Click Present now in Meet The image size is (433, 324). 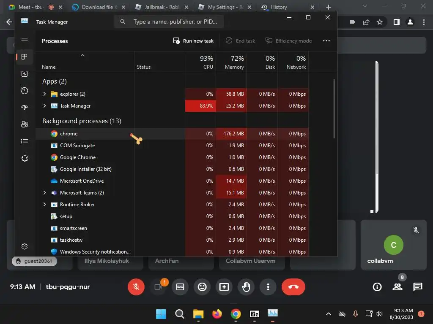224,287
